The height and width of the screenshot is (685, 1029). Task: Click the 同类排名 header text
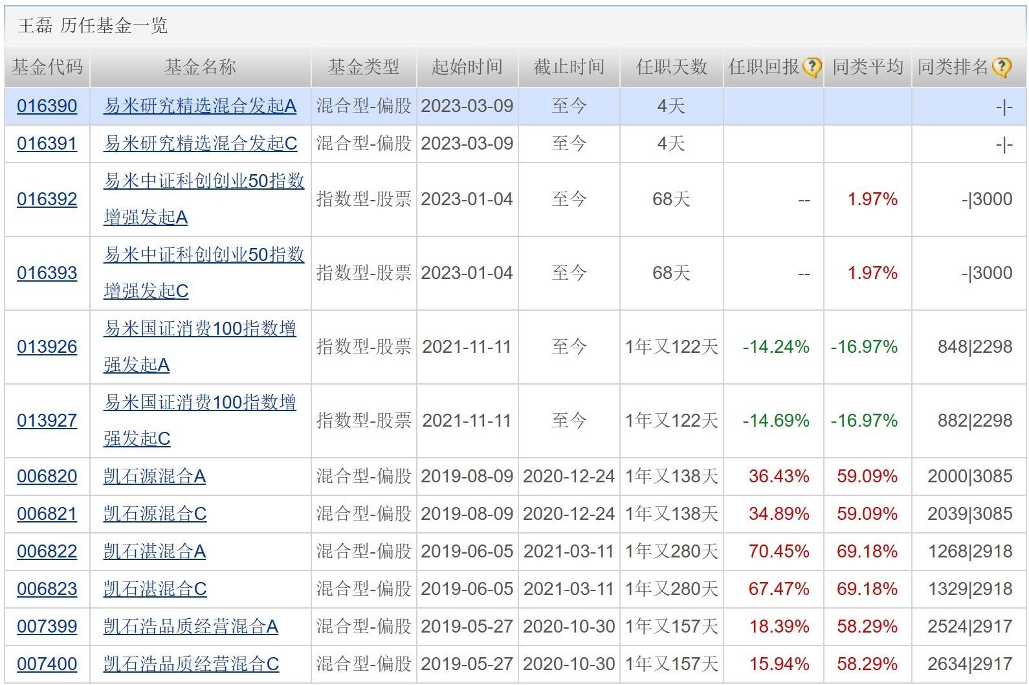[953, 67]
